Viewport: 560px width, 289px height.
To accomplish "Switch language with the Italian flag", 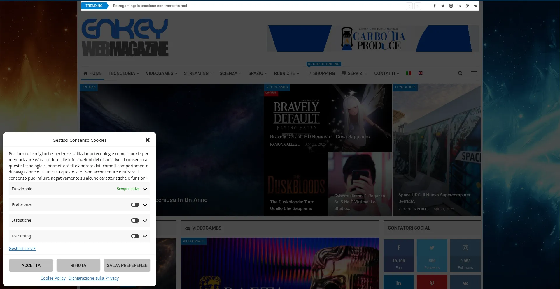I will coord(409,73).
